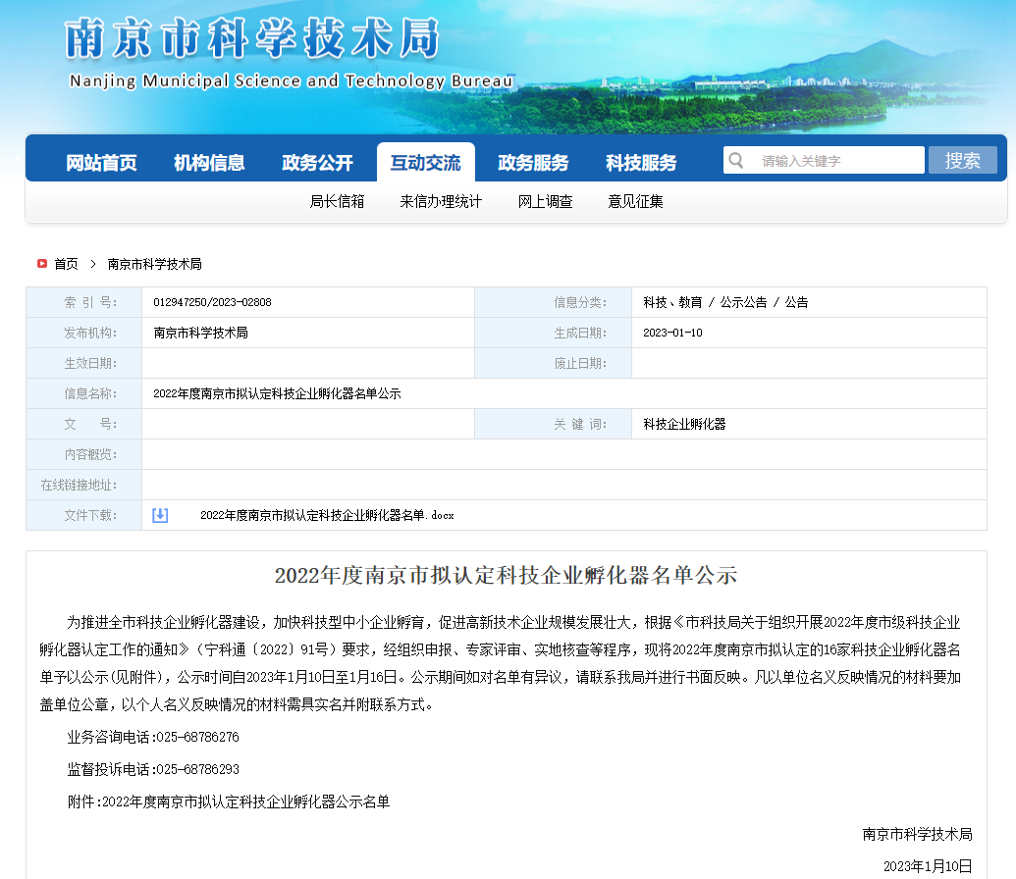The width and height of the screenshot is (1016, 879).
Task: Open the 局长信箱 submenu link
Action: (x=337, y=201)
